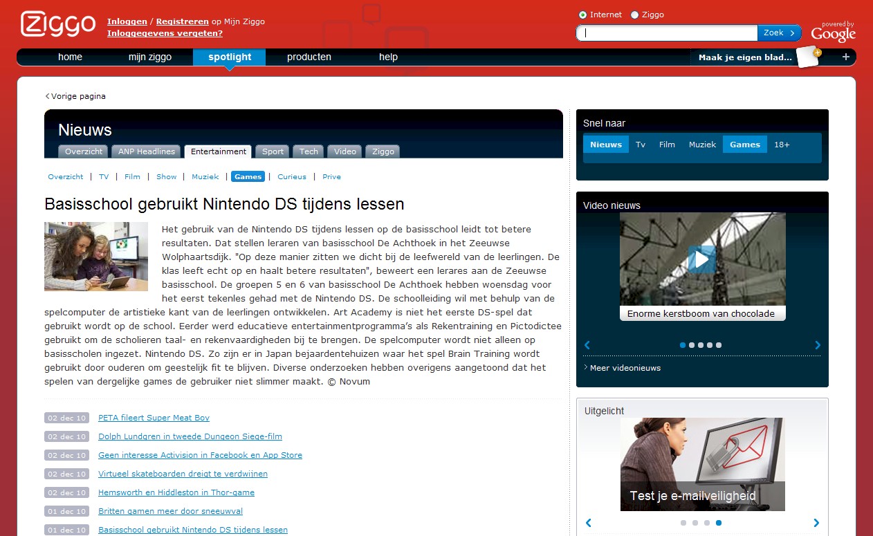Select the Internet search radio button
Viewport: 873px width, 536px height.
(582, 15)
